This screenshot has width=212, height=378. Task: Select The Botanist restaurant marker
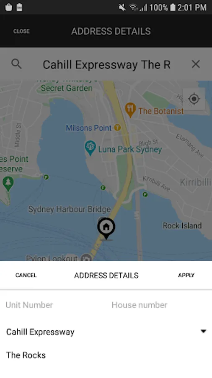(130, 110)
